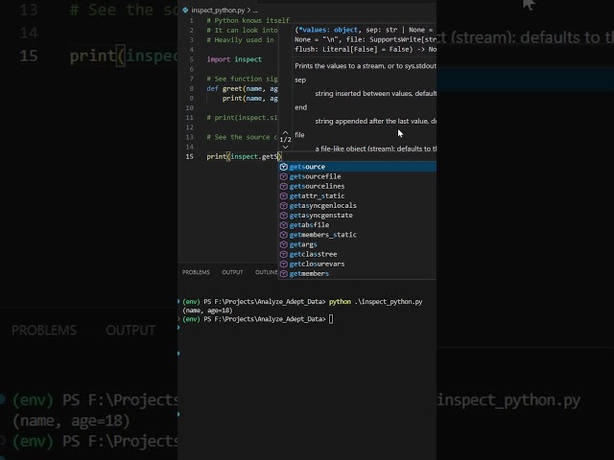Select getargs suggestion
Viewport: 614px width, 460px height.
[x=358, y=244]
